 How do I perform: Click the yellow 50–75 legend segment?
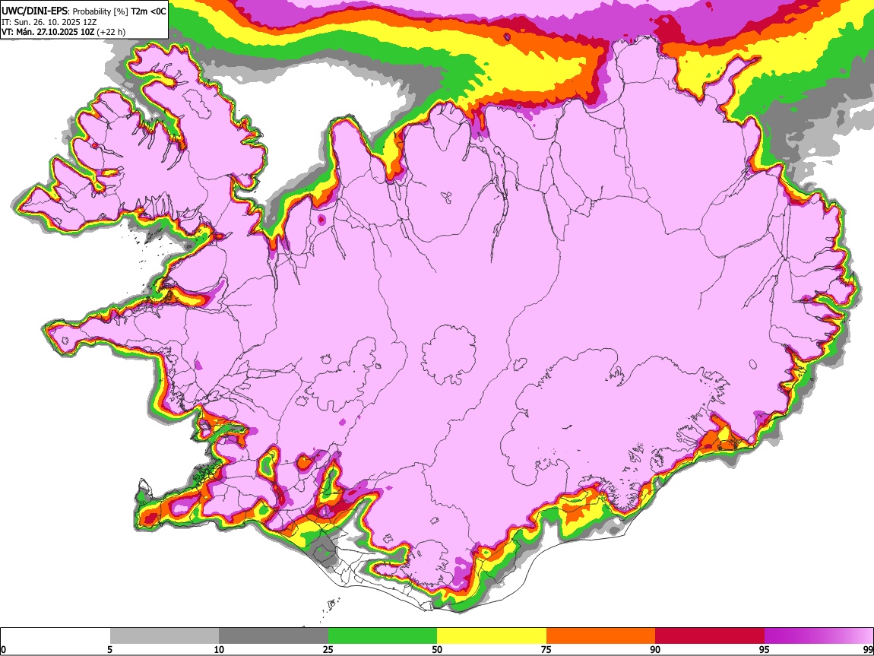point(492,636)
